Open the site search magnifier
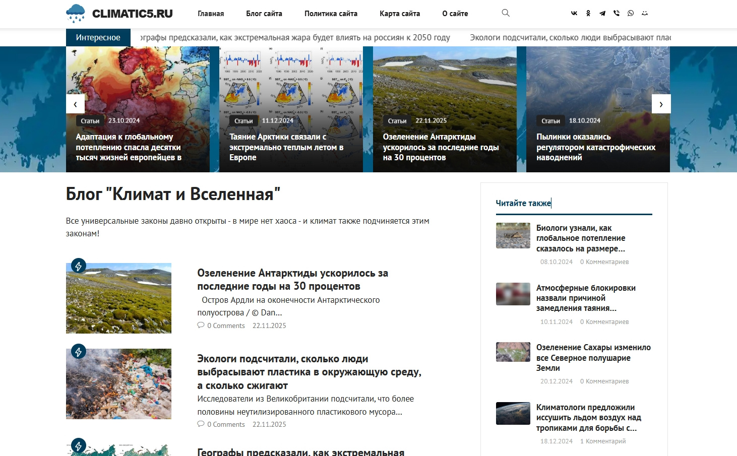This screenshot has height=456, width=737. 506,13
